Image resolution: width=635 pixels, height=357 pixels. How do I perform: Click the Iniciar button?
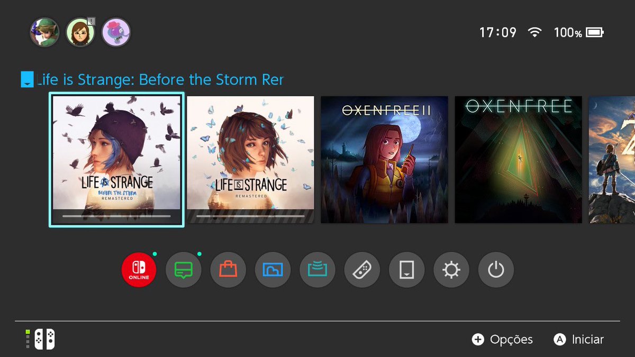point(579,340)
